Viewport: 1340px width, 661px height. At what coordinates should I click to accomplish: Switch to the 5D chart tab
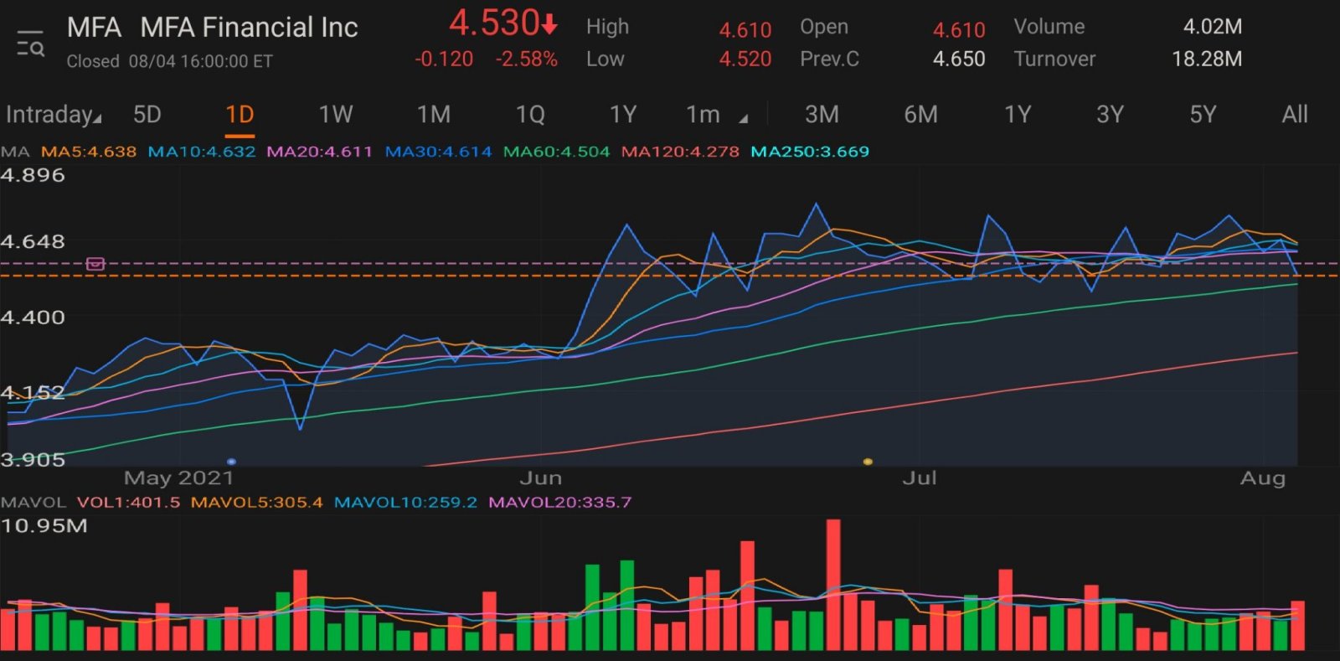[x=147, y=114]
